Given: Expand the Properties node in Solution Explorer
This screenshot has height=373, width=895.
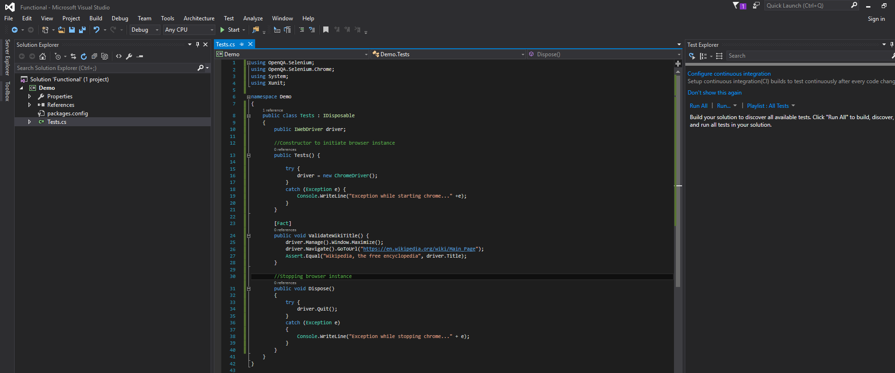Looking at the screenshot, I should 29,96.
